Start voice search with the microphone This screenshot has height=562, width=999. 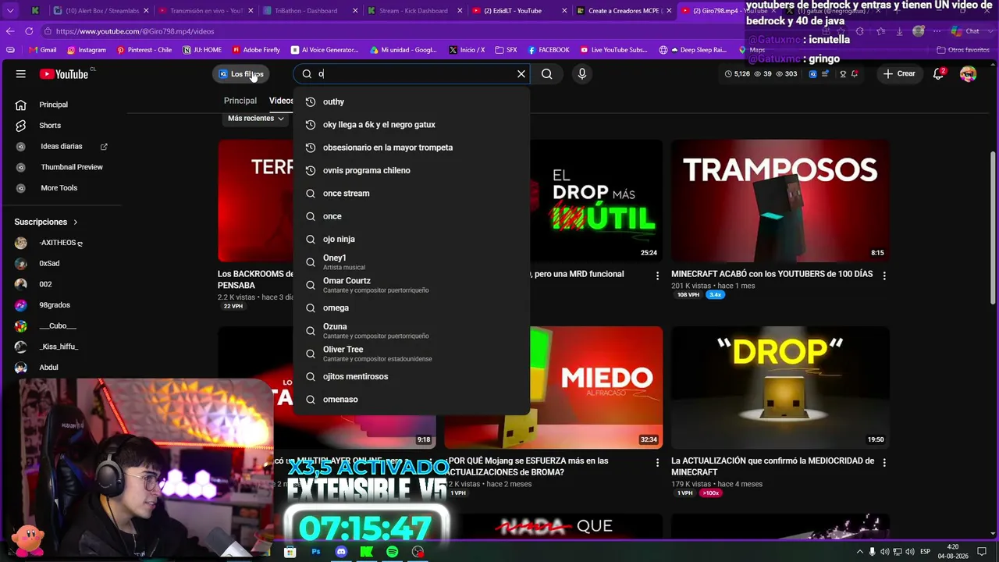coord(581,74)
